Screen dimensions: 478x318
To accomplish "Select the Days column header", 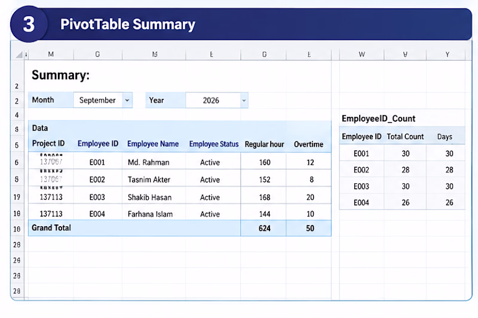I will click(445, 137).
